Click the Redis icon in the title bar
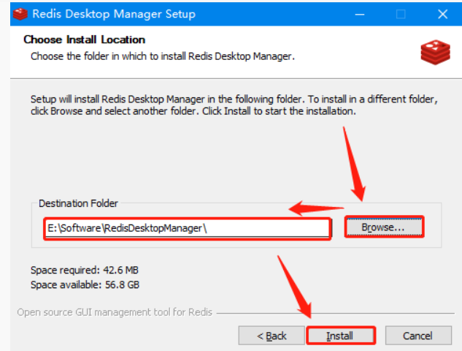The height and width of the screenshot is (351, 462). tap(20, 13)
